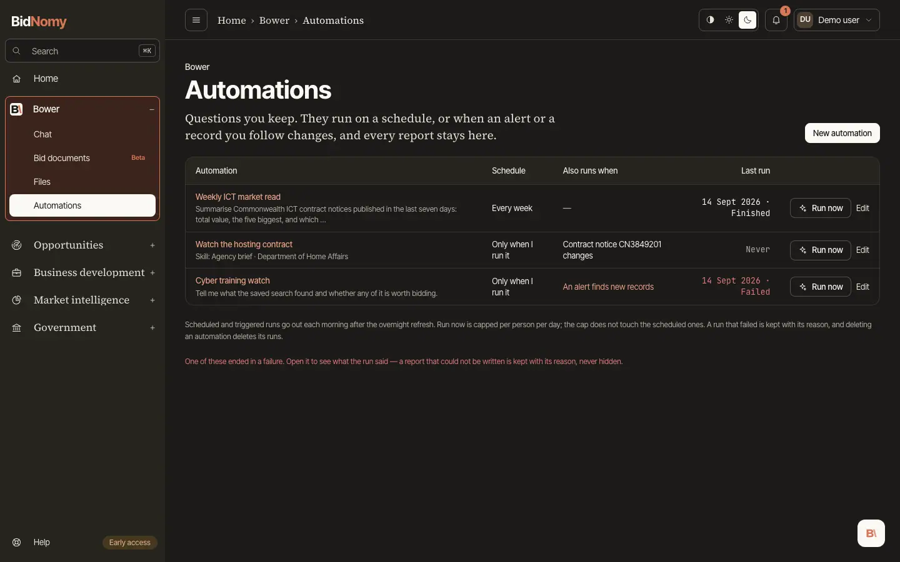Viewport: 900px width, 562px height.
Task: Click the Search input field
Action: (82, 51)
